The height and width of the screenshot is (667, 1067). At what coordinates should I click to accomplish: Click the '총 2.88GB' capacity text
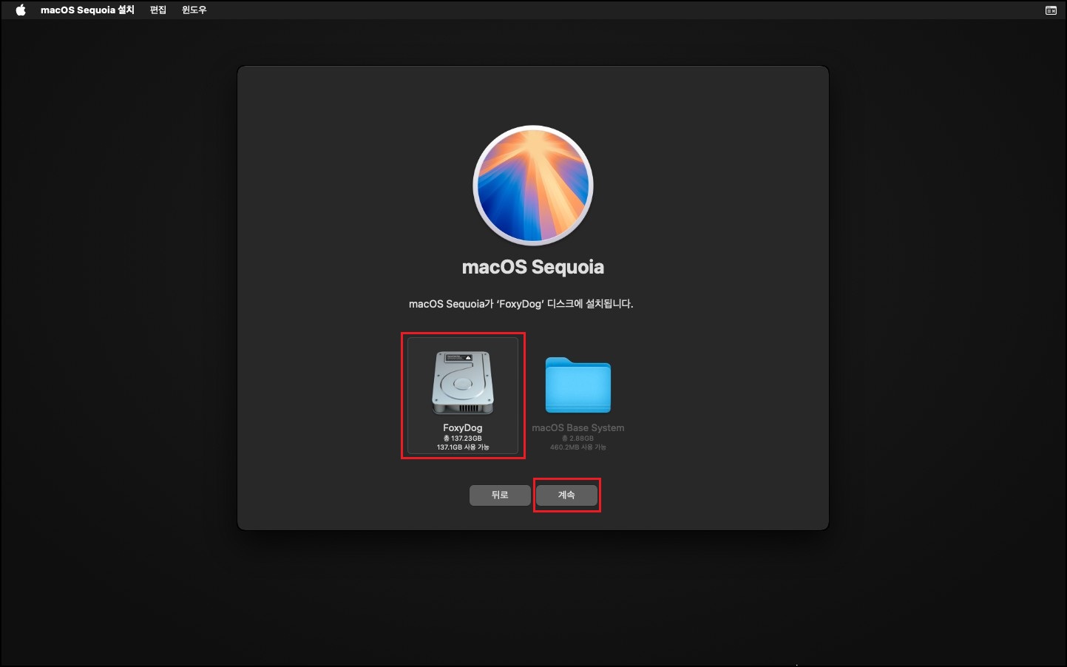coord(578,439)
